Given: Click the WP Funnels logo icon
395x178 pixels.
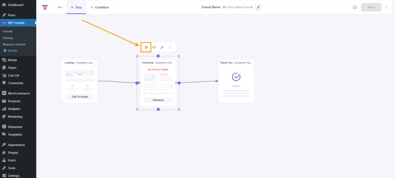Looking at the screenshot, I should (x=45, y=7).
